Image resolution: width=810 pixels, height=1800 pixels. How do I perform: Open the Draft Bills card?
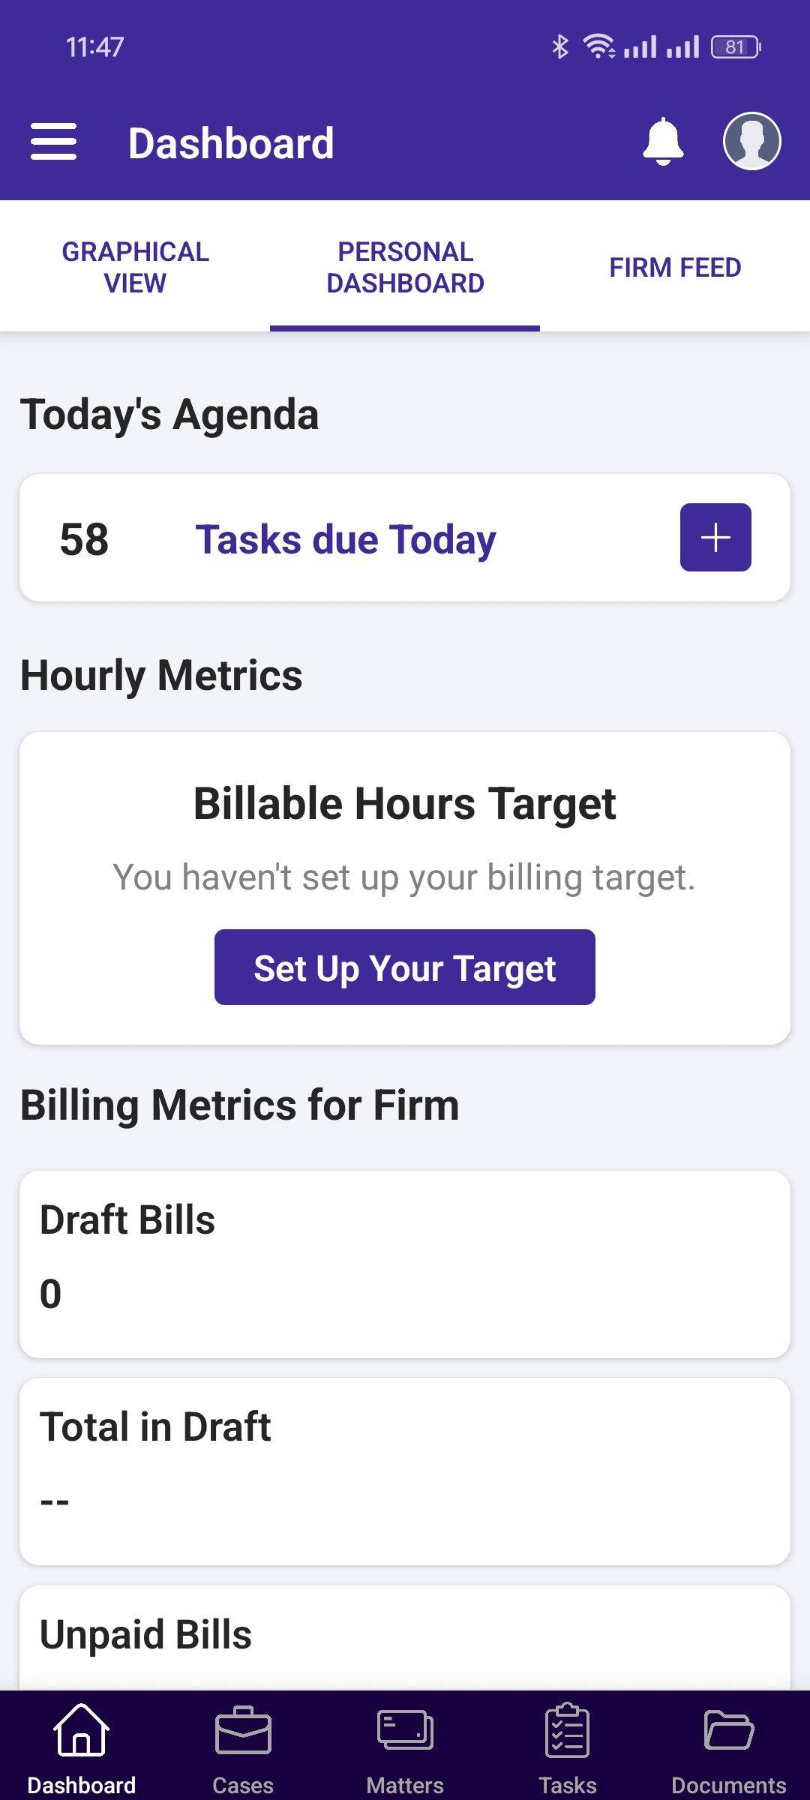tap(405, 1264)
